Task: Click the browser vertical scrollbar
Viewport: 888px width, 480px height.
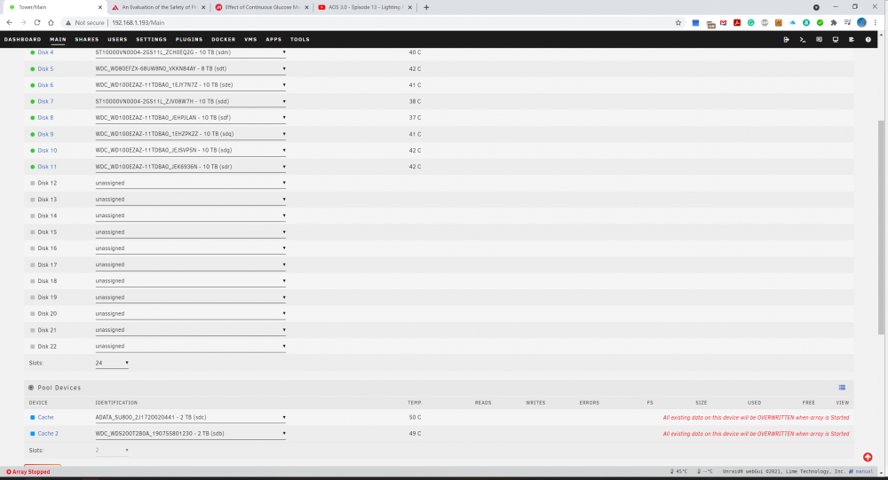Action: click(x=881, y=226)
